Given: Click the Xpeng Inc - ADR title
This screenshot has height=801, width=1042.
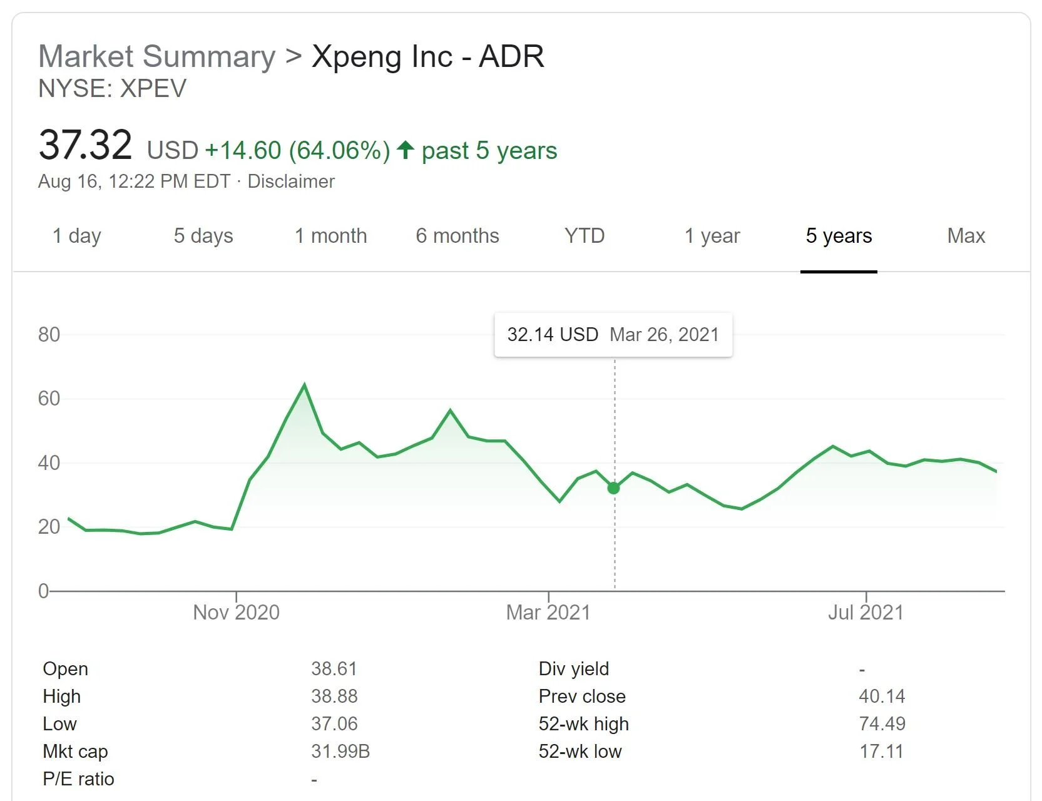Looking at the screenshot, I should pyautogui.click(x=428, y=56).
